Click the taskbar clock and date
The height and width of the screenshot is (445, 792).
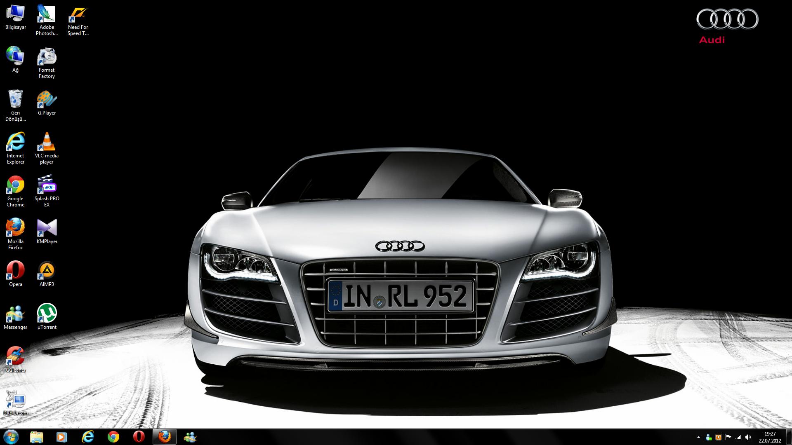(x=770, y=437)
